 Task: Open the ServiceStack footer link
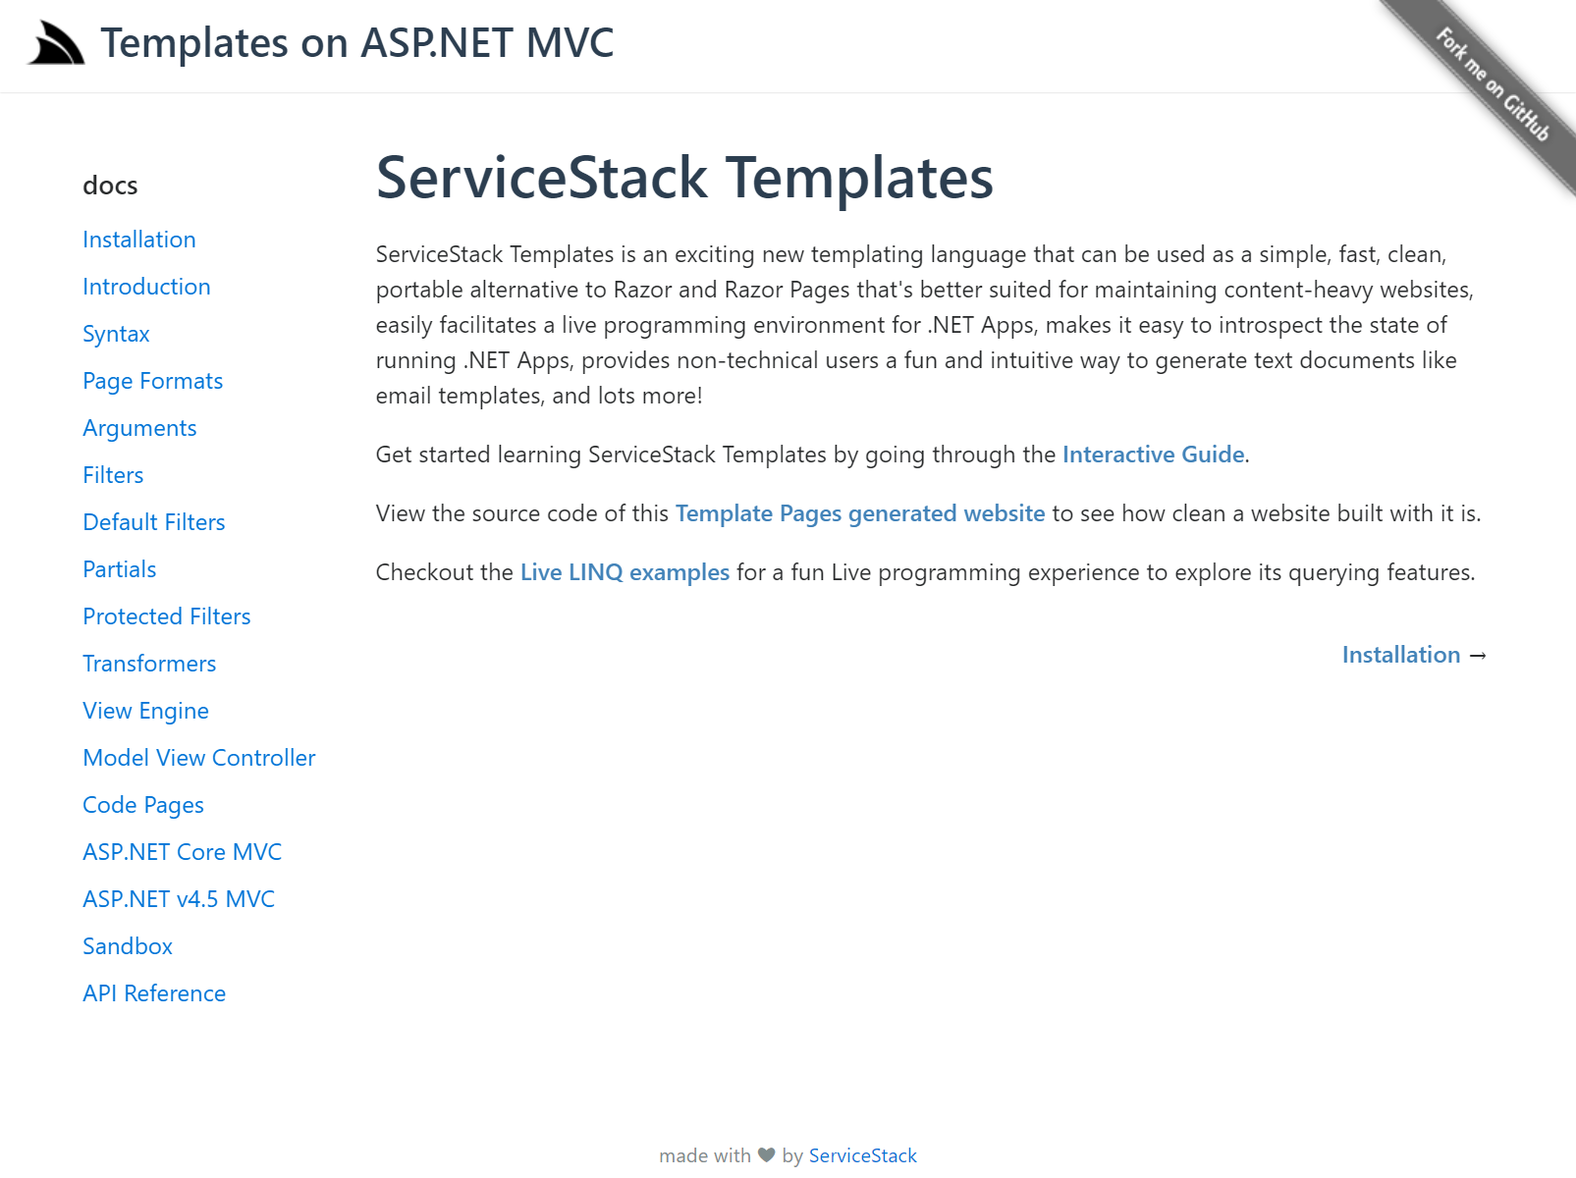tap(862, 1155)
